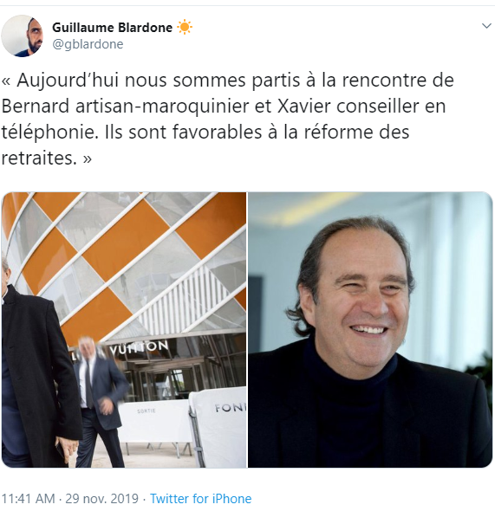Image resolution: width=495 pixels, height=511 pixels.
Task: Open Guillaume Blardone's profile avatar
Action: coord(22,36)
